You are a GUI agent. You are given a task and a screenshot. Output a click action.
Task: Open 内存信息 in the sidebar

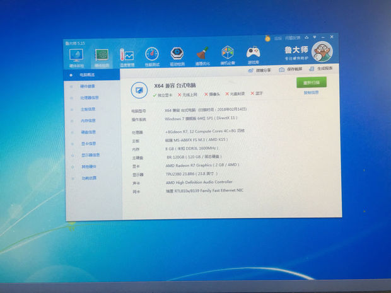tap(88, 120)
